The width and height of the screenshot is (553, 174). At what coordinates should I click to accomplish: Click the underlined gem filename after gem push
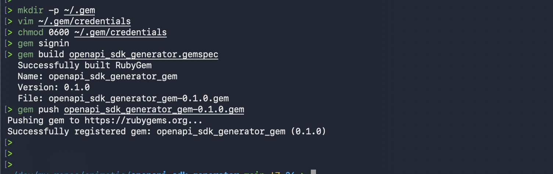[x=154, y=109]
